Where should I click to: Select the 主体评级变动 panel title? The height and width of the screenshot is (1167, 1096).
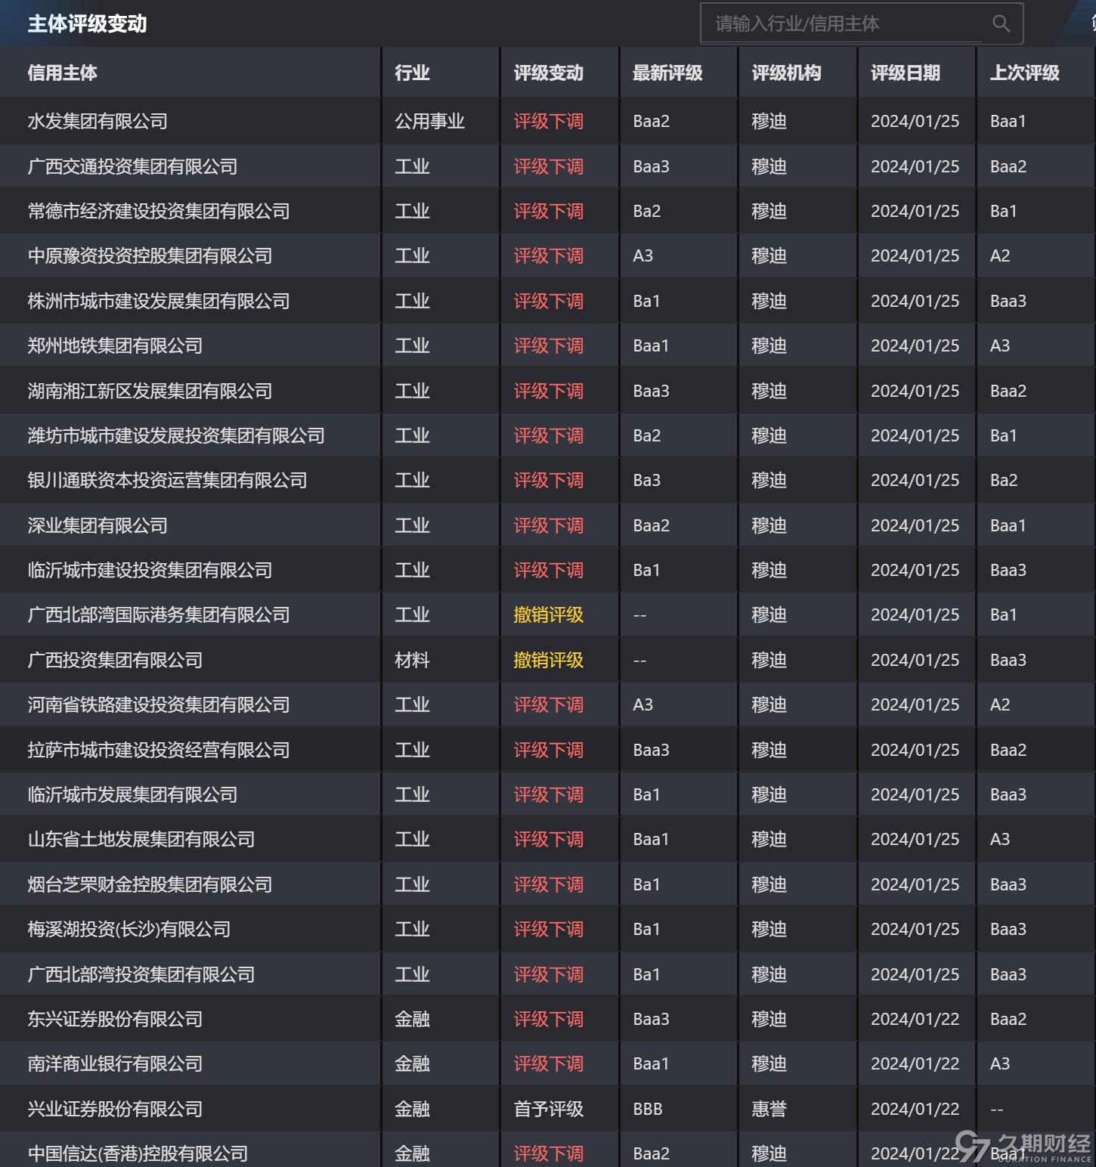[x=88, y=23]
